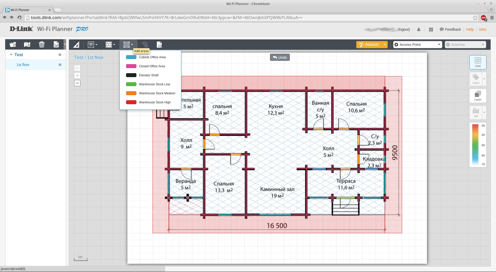Screen dimensions: 496x272
Task: Click the export file icon
Action: point(159,45)
